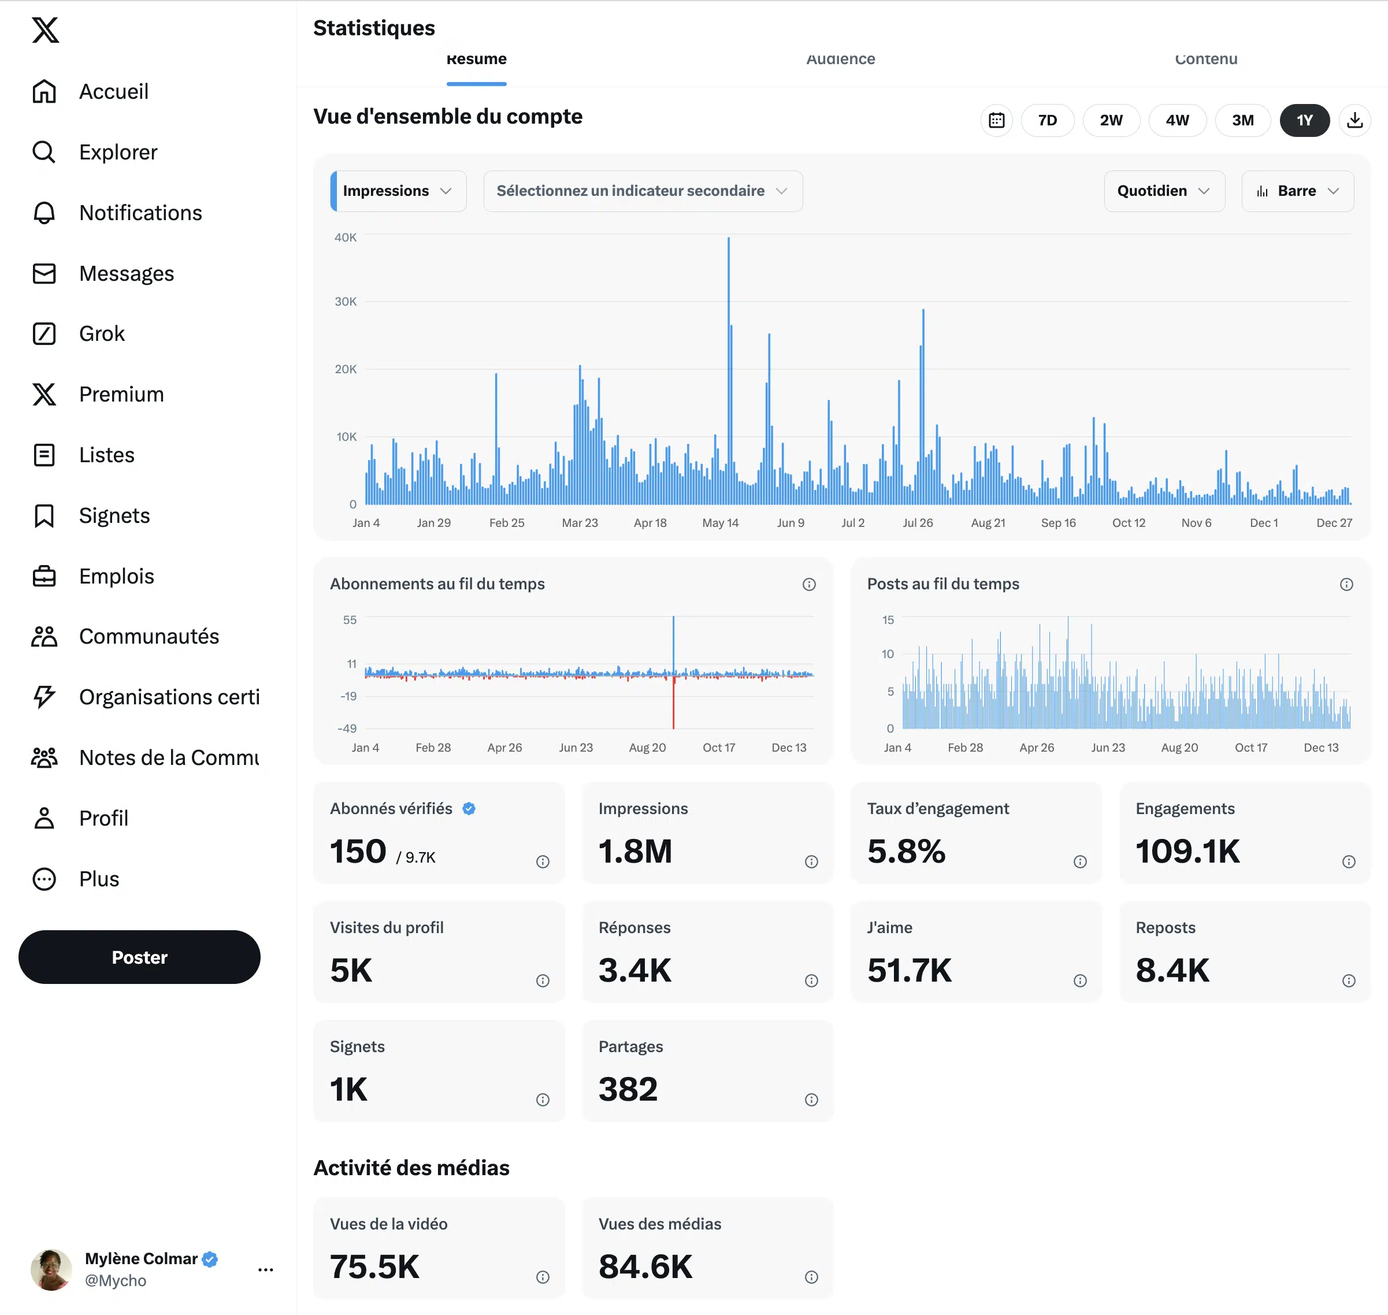Show info for Abonnements au fil du temps

click(x=809, y=585)
